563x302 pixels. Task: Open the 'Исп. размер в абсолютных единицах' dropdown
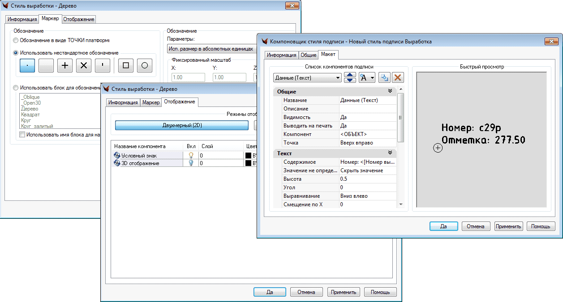point(211,49)
